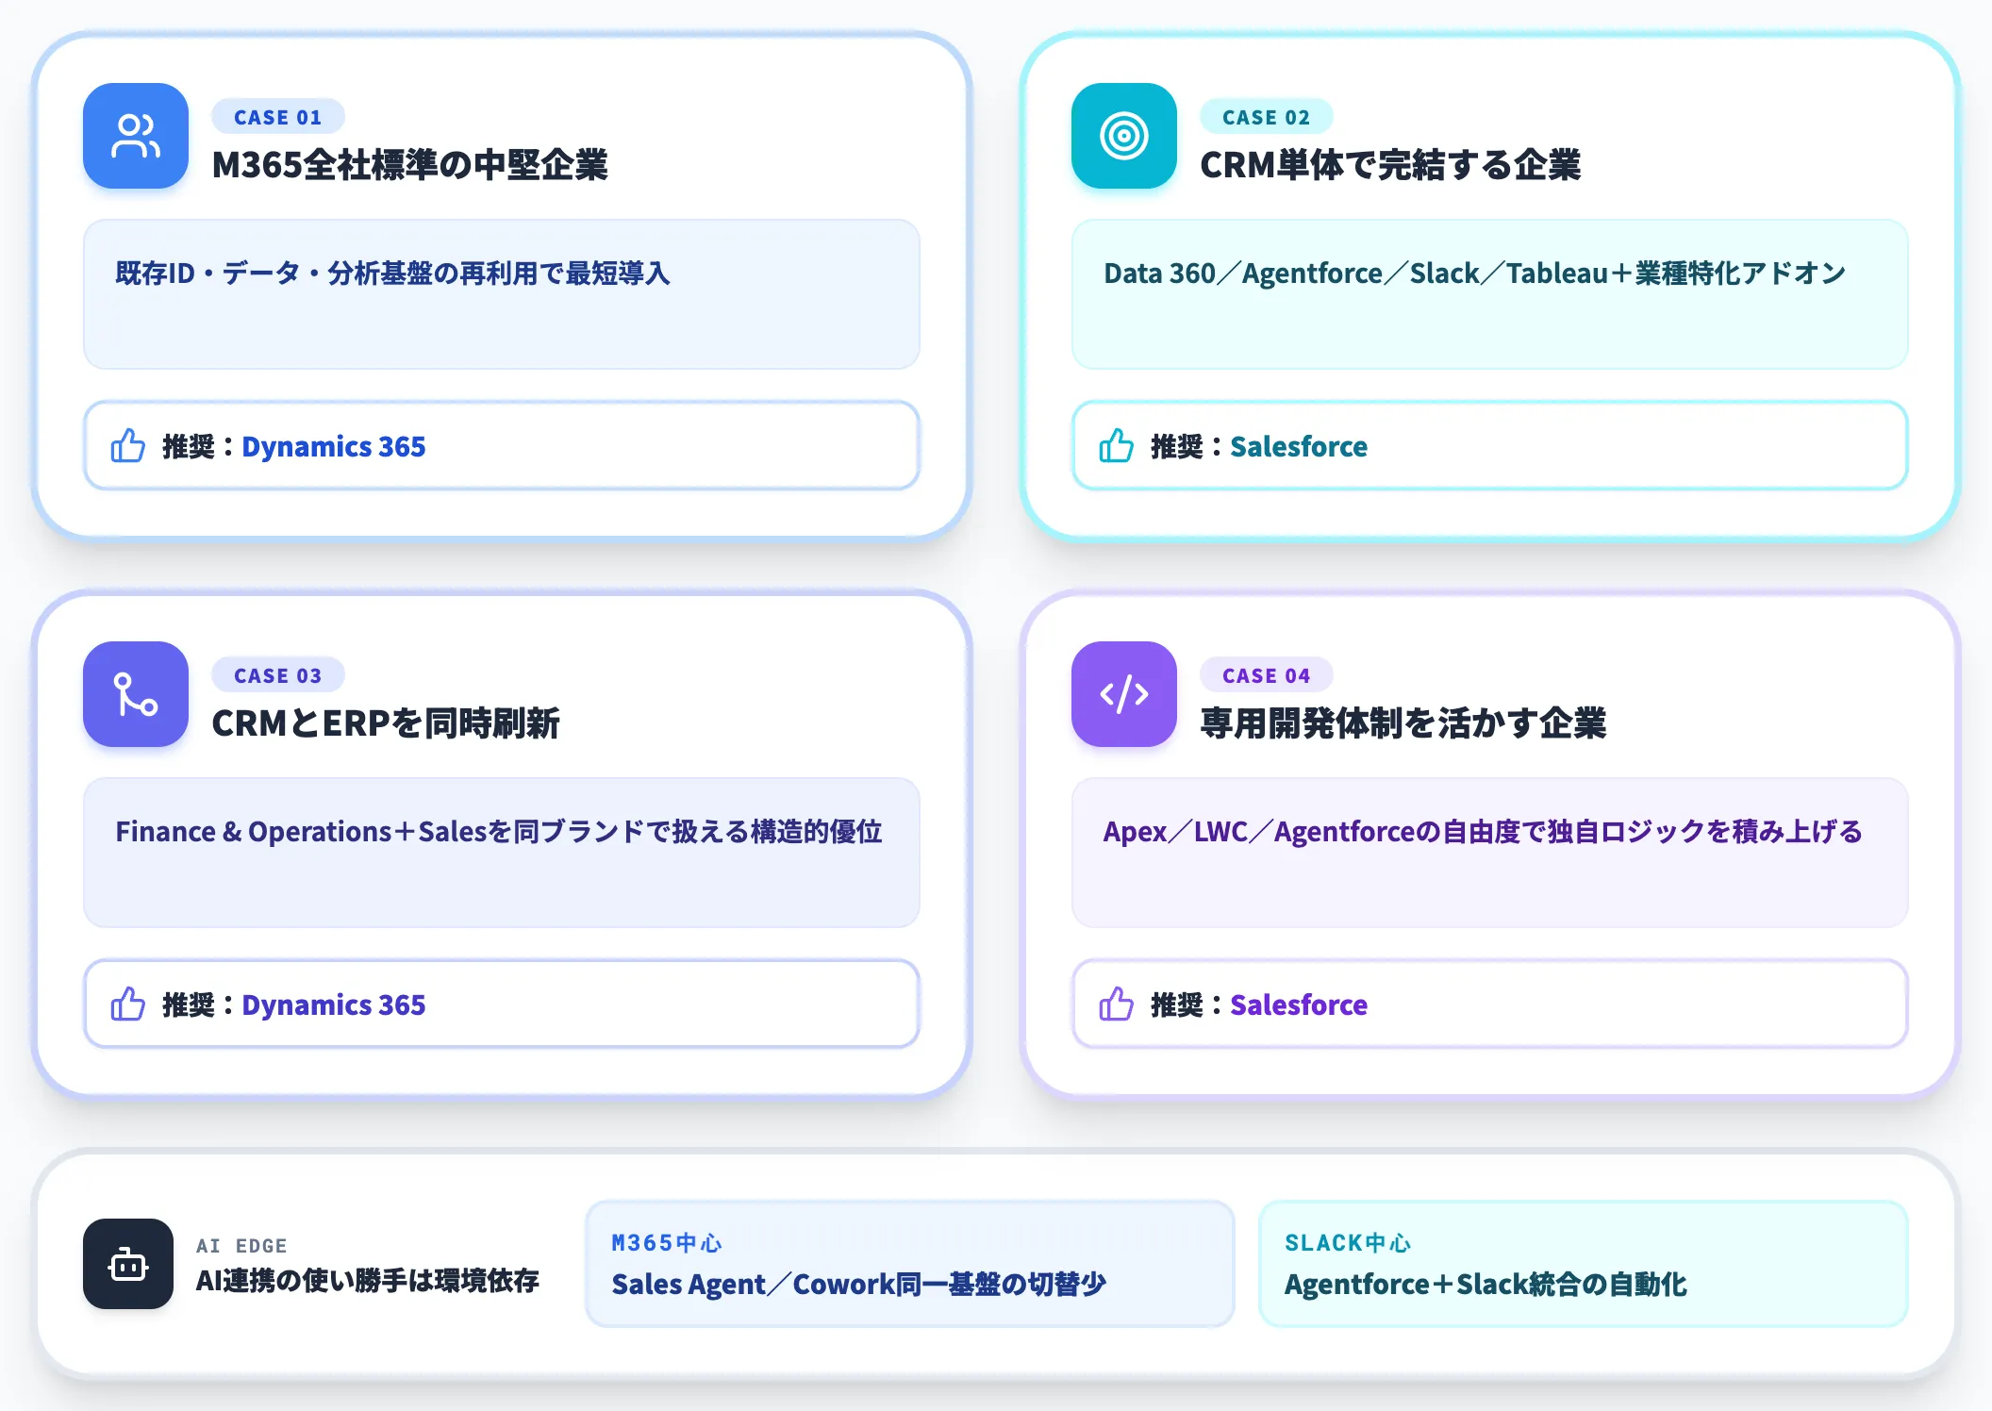Click the Apex／LWC／Agentforce description text
Viewport: 1992px width, 1411px height.
(x=1483, y=832)
